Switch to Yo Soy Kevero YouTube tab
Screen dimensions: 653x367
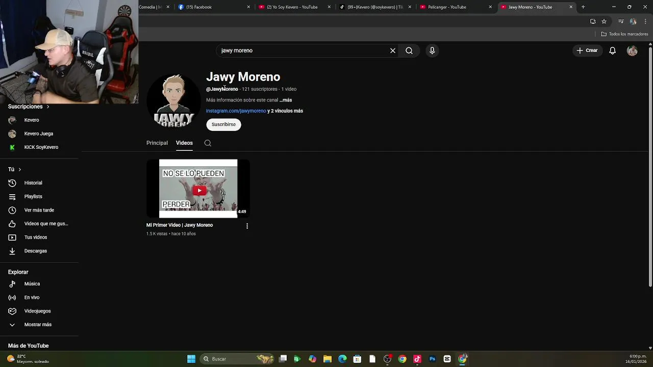coord(295,7)
